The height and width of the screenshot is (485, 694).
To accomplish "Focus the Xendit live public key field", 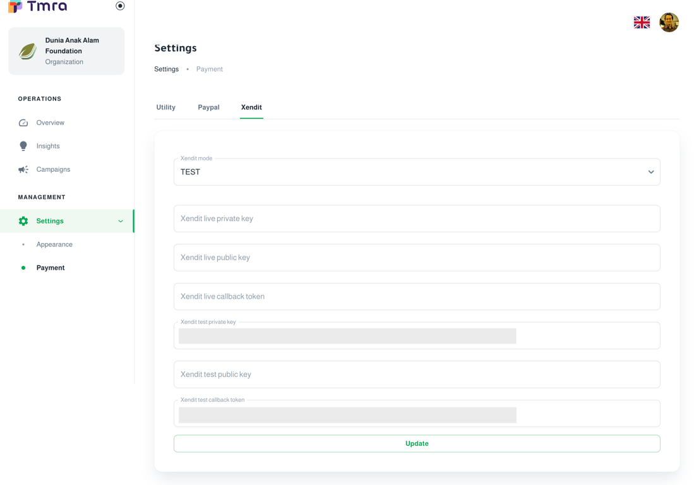I will tap(417, 258).
